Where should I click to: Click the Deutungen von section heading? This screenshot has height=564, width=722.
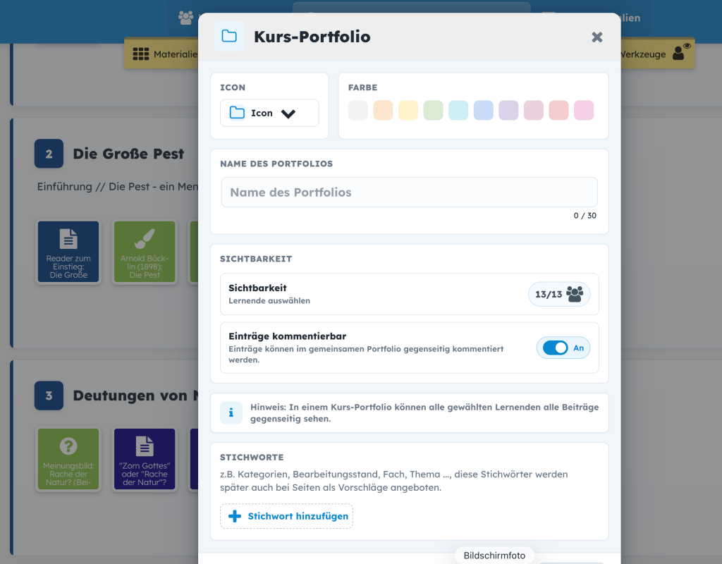coord(136,396)
